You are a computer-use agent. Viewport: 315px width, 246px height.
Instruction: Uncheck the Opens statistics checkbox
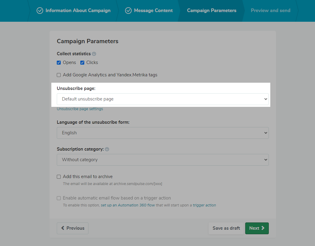59,63
